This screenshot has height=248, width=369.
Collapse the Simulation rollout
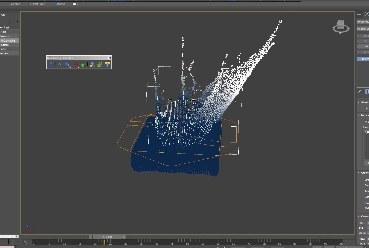click(x=359, y=102)
